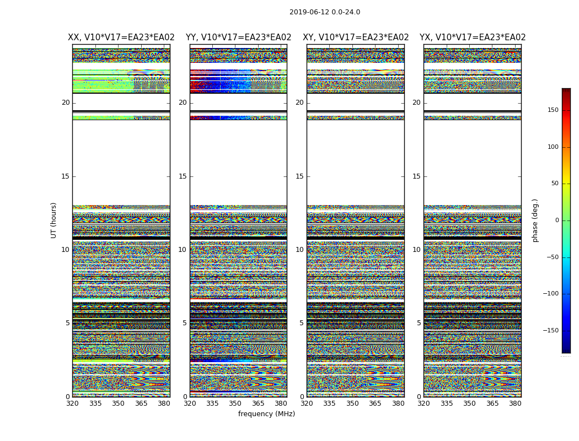
Task: Click the '380' frequency tick under the XX panel
Action: pyautogui.click(x=164, y=404)
